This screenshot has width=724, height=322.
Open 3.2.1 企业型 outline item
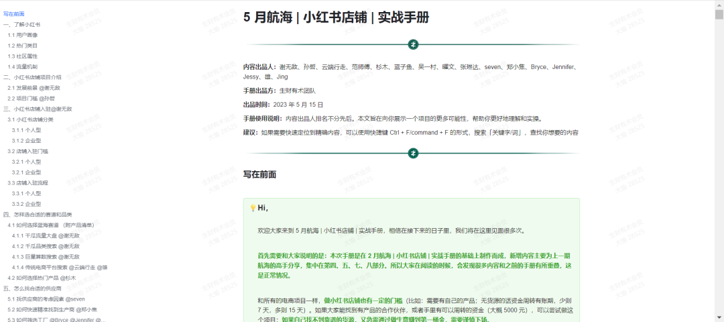pyautogui.click(x=26, y=172)
